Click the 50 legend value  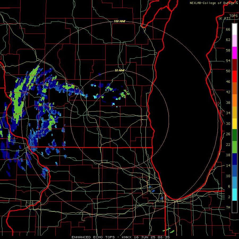tap(228, 71)
